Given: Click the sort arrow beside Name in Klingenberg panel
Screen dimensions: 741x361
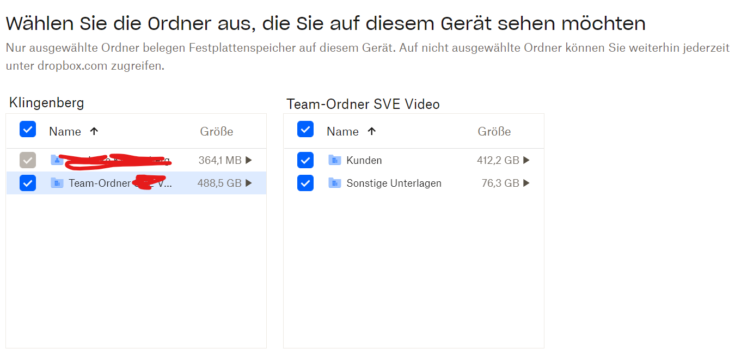Looking at the screenshot, I should [94, 131].
